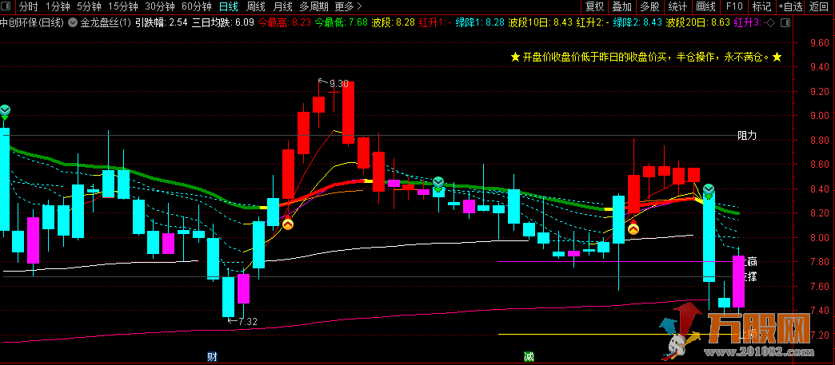Image resolution: width=835 pixels, height=365 pixels.
Task: Click the 波段10日: 8.43 value
Action: tap(541, 23)
